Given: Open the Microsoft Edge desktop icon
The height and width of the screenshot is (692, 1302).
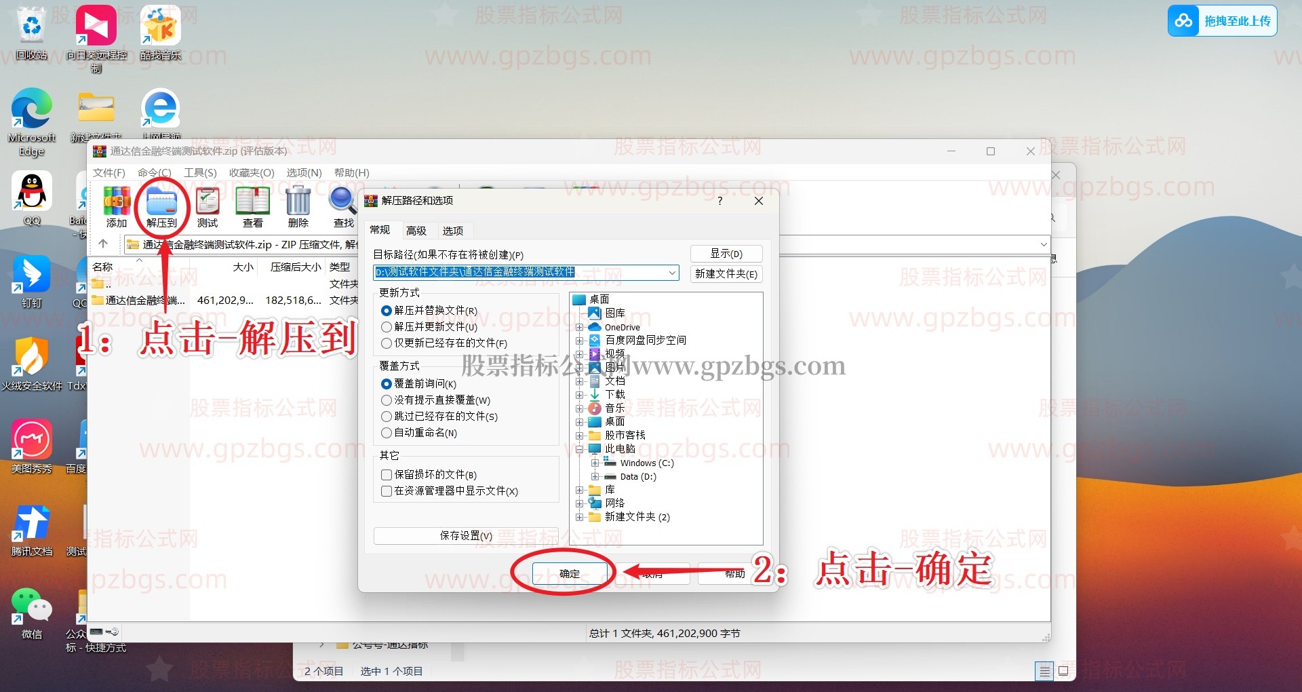Looking at the screenshot, I should [31, 123].
